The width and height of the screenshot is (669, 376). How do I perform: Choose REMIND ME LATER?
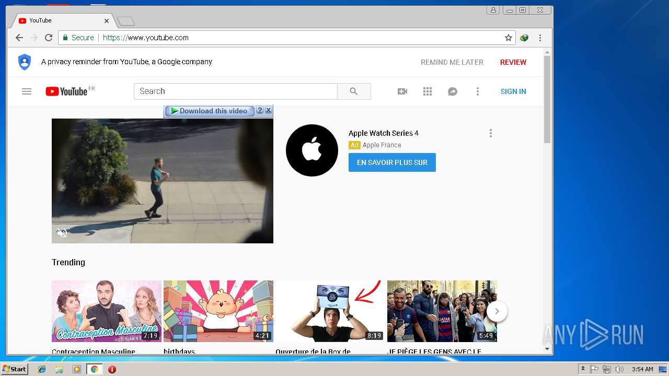pyautogui.click(x=452, y=62)
